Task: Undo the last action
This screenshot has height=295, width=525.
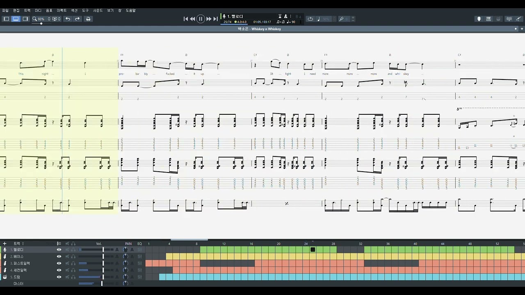Action: pyautogui.click(x=68, y=19)
